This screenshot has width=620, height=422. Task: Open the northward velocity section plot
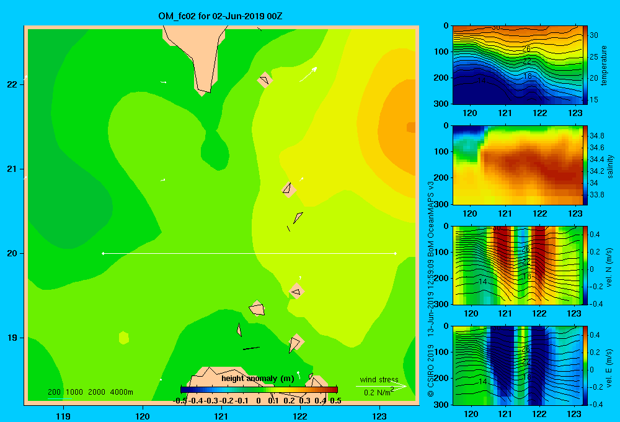(517, 265)
